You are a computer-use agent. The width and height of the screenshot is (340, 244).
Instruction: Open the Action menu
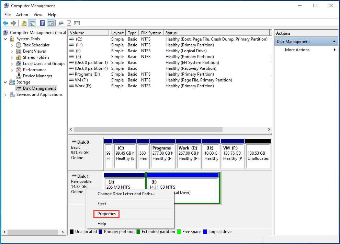pos(22,15)
